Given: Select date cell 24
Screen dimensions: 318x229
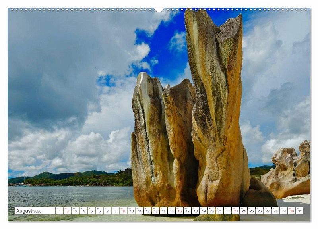Looking at the screenshot, I should point(244,211).
